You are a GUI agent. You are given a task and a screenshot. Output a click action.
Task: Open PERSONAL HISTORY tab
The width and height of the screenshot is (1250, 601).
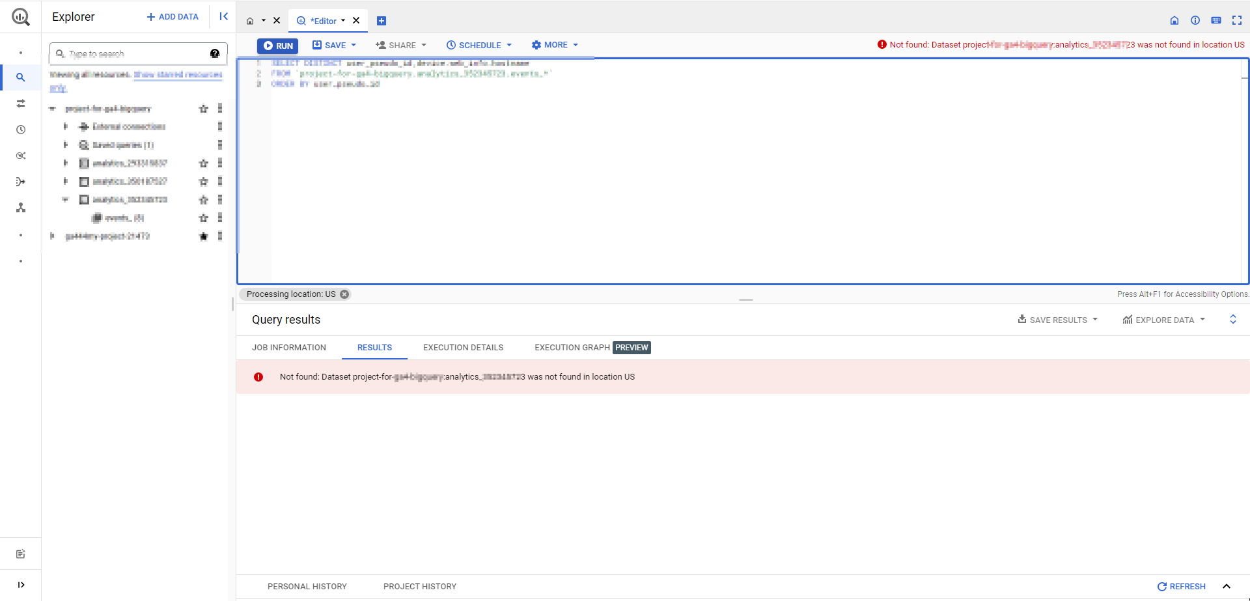(307, 587)
